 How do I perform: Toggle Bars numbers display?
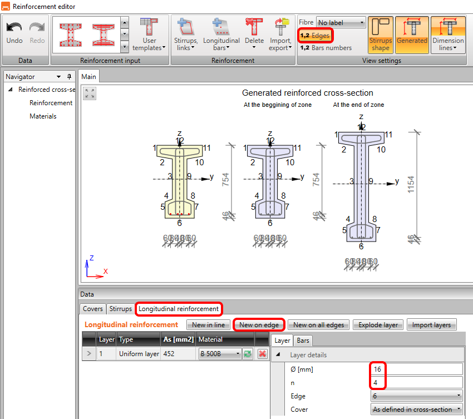(326, 48)
